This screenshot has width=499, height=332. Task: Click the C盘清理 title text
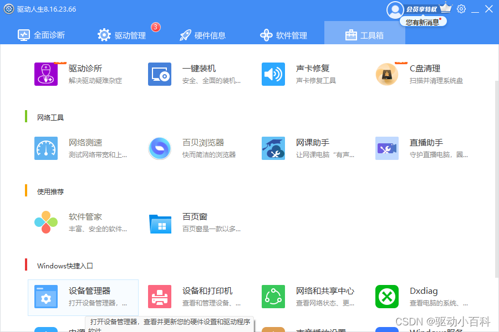click(x=425, y=68)
